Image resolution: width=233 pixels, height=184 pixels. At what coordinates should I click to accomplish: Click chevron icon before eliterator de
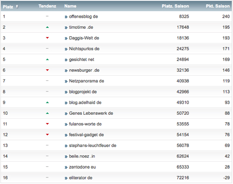(x=66, y=178)
